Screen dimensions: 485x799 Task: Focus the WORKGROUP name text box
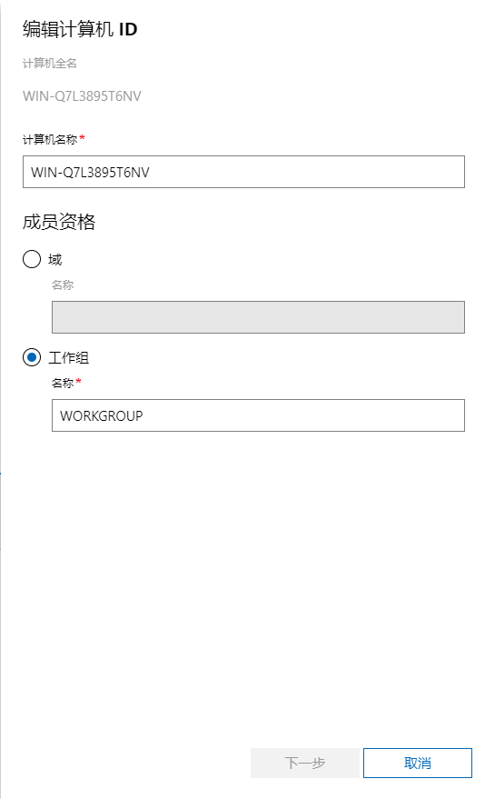click(x=258, y=415)
